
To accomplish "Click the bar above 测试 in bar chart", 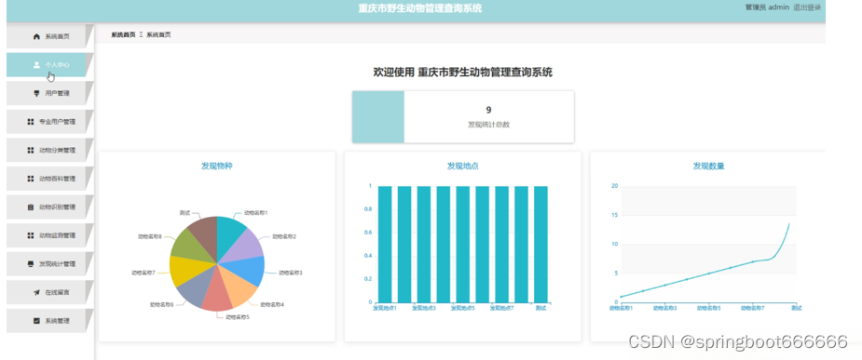I will click(540, 245).
